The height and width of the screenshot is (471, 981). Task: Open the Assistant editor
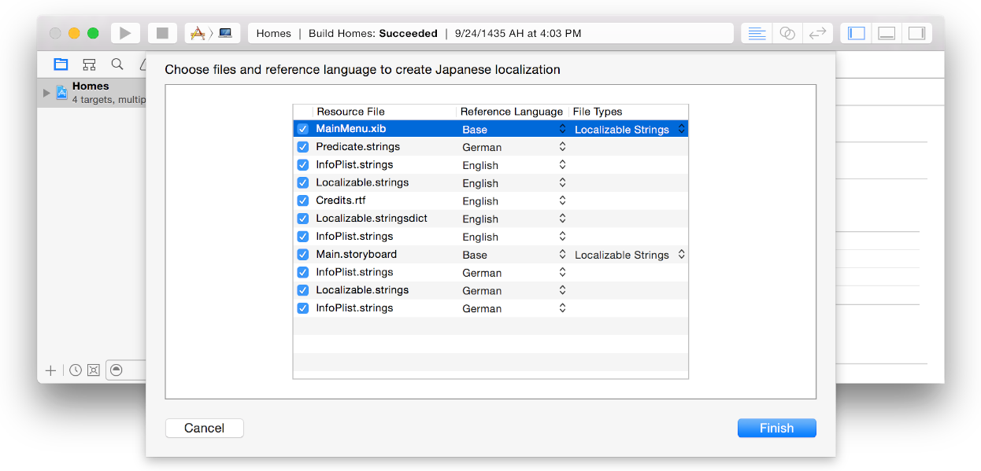click(x=787, y=32)
